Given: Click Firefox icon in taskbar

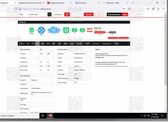Looking at the screenshot, I should point(50,116).
